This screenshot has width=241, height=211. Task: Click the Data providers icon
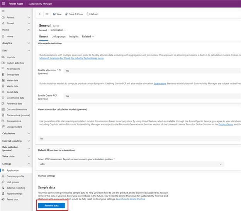click(3, 127)
